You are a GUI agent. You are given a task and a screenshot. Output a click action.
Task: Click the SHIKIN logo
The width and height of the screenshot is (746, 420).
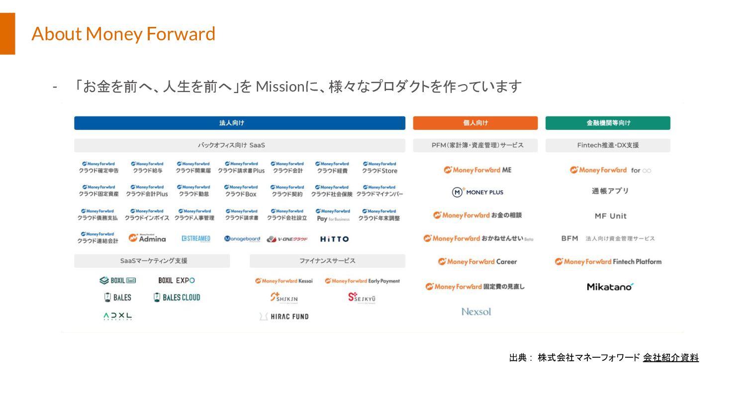click(284, 298)
